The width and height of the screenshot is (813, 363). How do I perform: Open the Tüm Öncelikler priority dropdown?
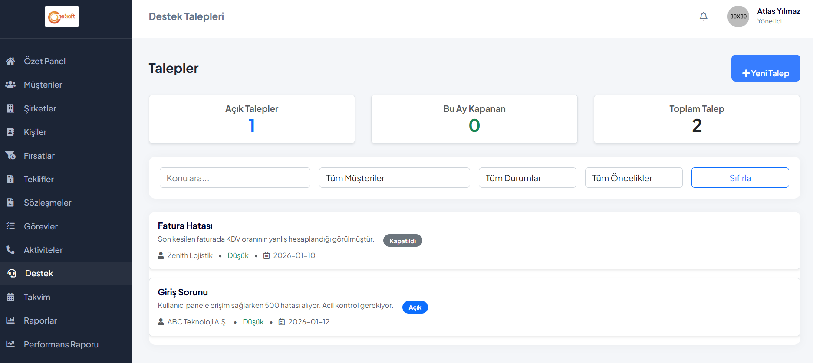pyautogui.click(x=633, y=178)
